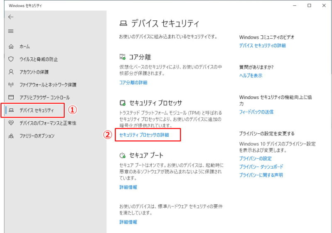Click フィードバックの送信 link

256,112
